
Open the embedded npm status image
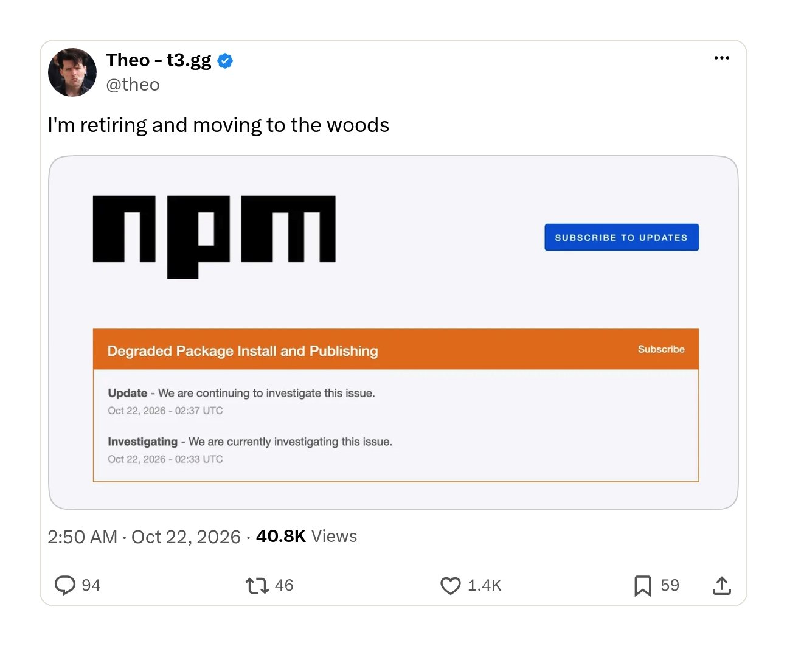click(393, 333)
